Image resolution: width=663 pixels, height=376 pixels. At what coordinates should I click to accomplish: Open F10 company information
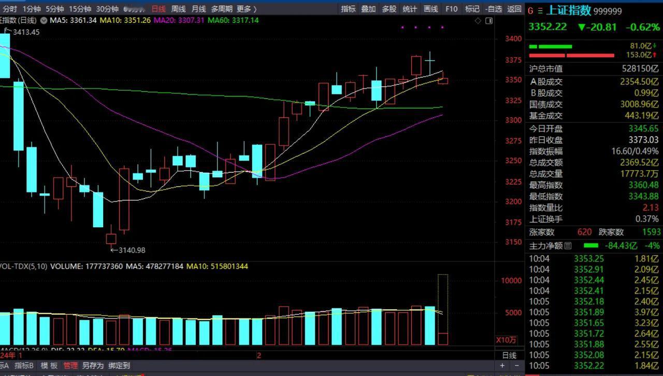pos(452,9)
